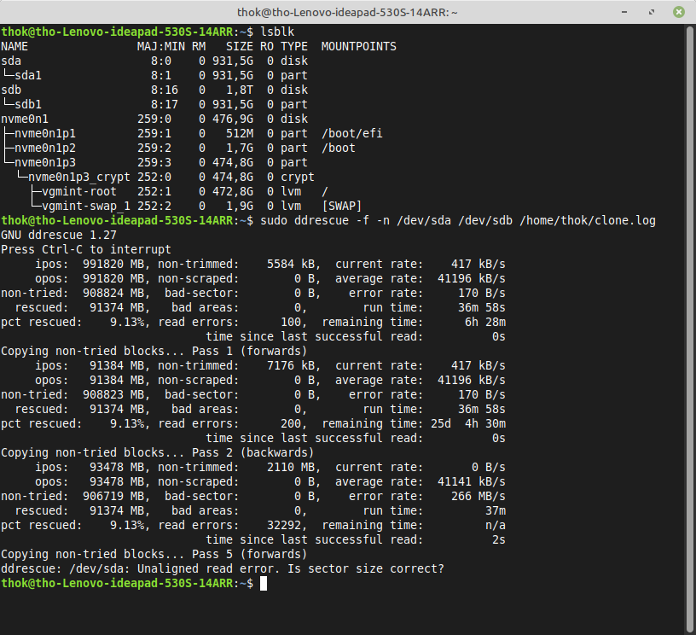Close the terminal with the green button

pyautogui.click(x=678, y=12)
